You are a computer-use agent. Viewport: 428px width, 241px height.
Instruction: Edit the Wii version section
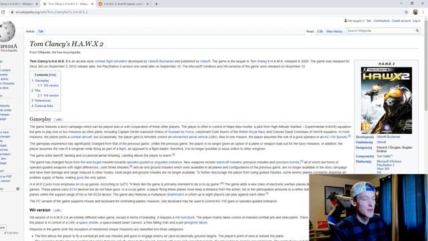click(x=58, y=210)
